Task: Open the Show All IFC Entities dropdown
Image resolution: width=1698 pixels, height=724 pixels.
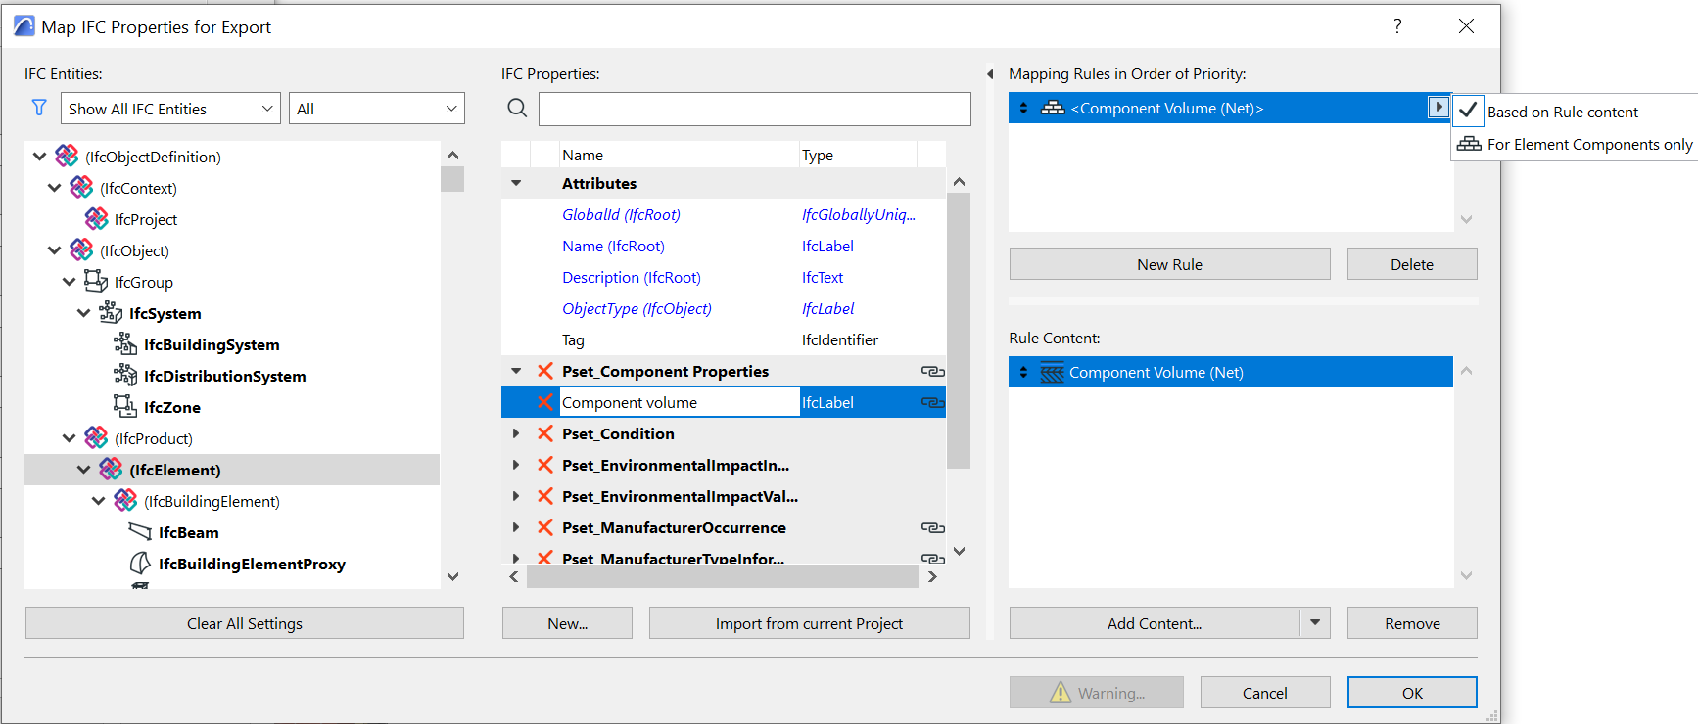Action: click(x=170, y=109)
